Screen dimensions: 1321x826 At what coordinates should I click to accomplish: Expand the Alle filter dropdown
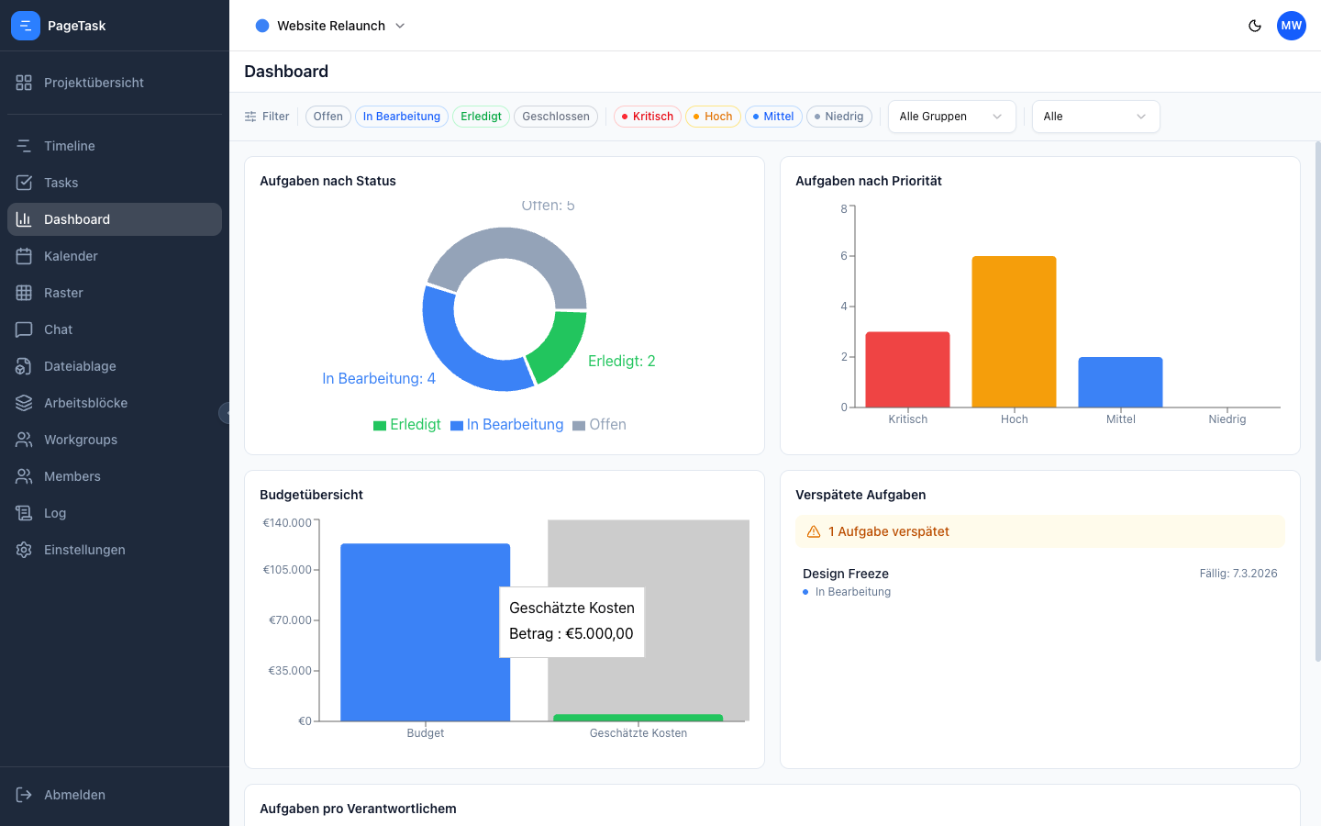click(1095, 117)
